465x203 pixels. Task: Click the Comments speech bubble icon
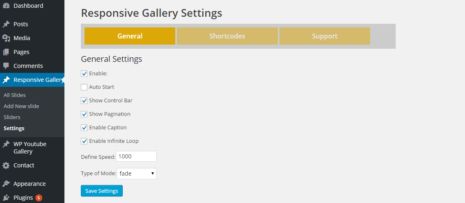[6, 66]
